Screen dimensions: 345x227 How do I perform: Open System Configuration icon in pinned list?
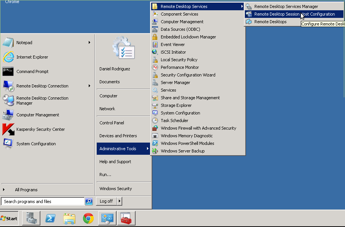pyautogui.click(x=8, y=144)
